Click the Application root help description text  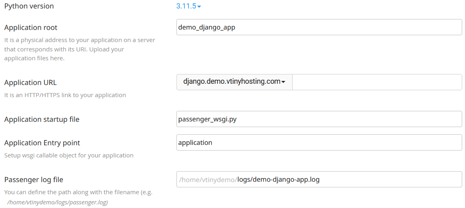click(79, 49)
